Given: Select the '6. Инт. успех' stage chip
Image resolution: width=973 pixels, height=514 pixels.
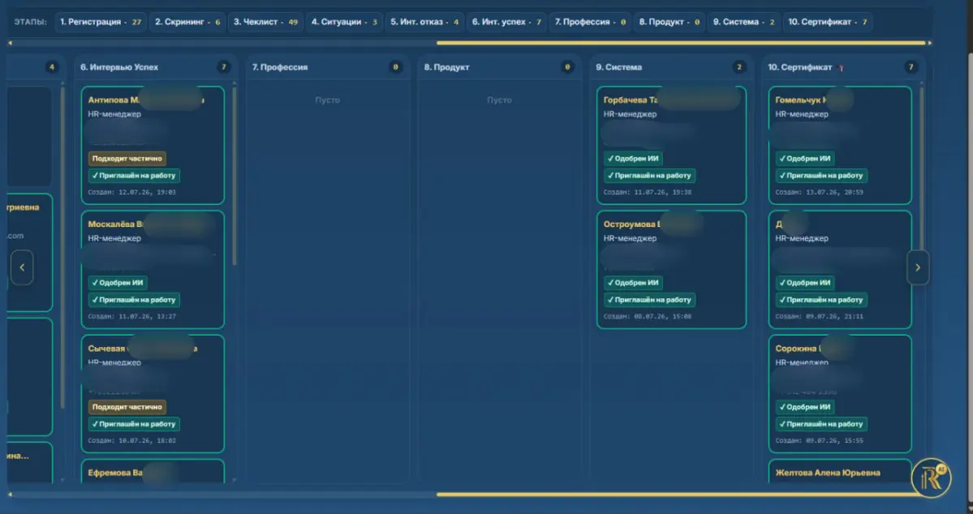Looking at the screenshot, I should [x=506, y=22].
